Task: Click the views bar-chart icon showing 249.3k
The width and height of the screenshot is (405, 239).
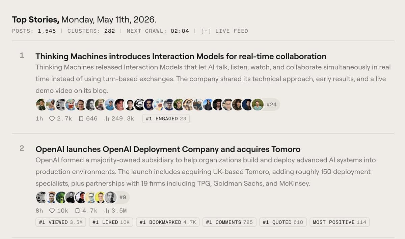Action: click(x=107, y=118)
